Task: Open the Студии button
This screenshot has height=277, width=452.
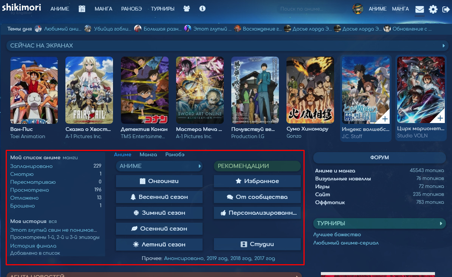Action: (x=257, y=244)
